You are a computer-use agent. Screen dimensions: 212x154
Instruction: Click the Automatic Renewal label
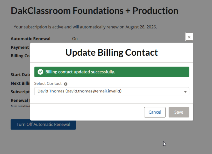pyautogui.click(x=31, y=39)
